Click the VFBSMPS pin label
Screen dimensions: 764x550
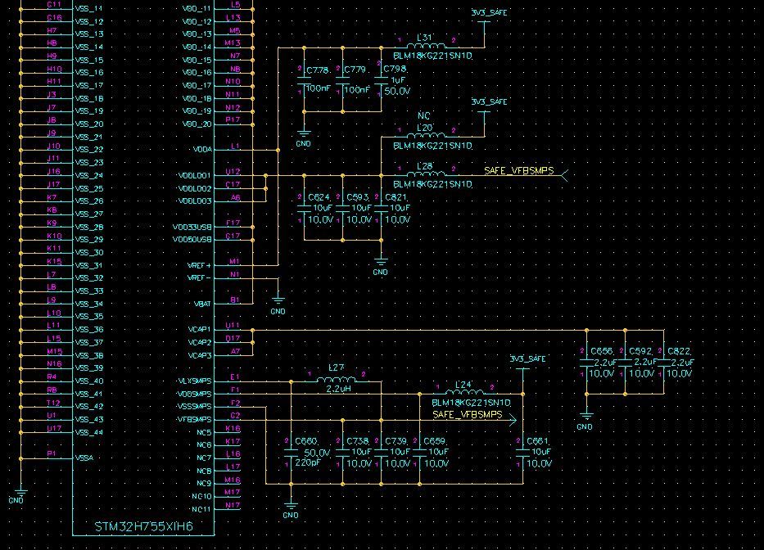[195, 419]
